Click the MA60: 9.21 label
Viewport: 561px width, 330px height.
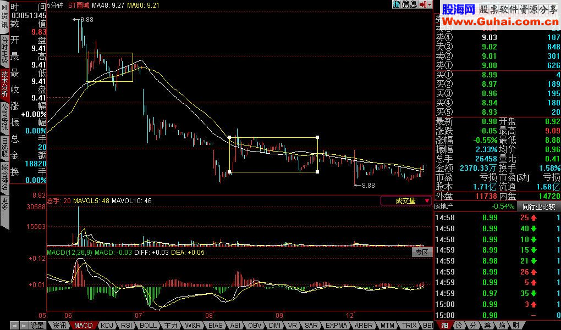[x=142, y=5]
